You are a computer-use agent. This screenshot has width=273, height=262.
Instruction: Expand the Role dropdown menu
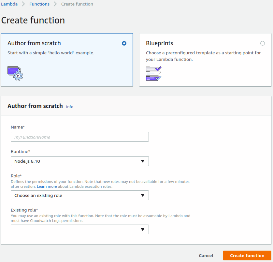(x=79, y=195)
